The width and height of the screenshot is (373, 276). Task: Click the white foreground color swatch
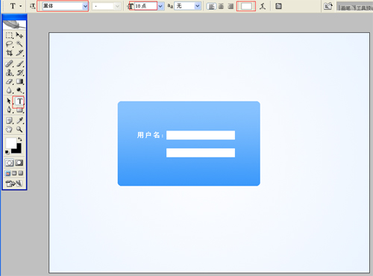(x=10, y=142)
